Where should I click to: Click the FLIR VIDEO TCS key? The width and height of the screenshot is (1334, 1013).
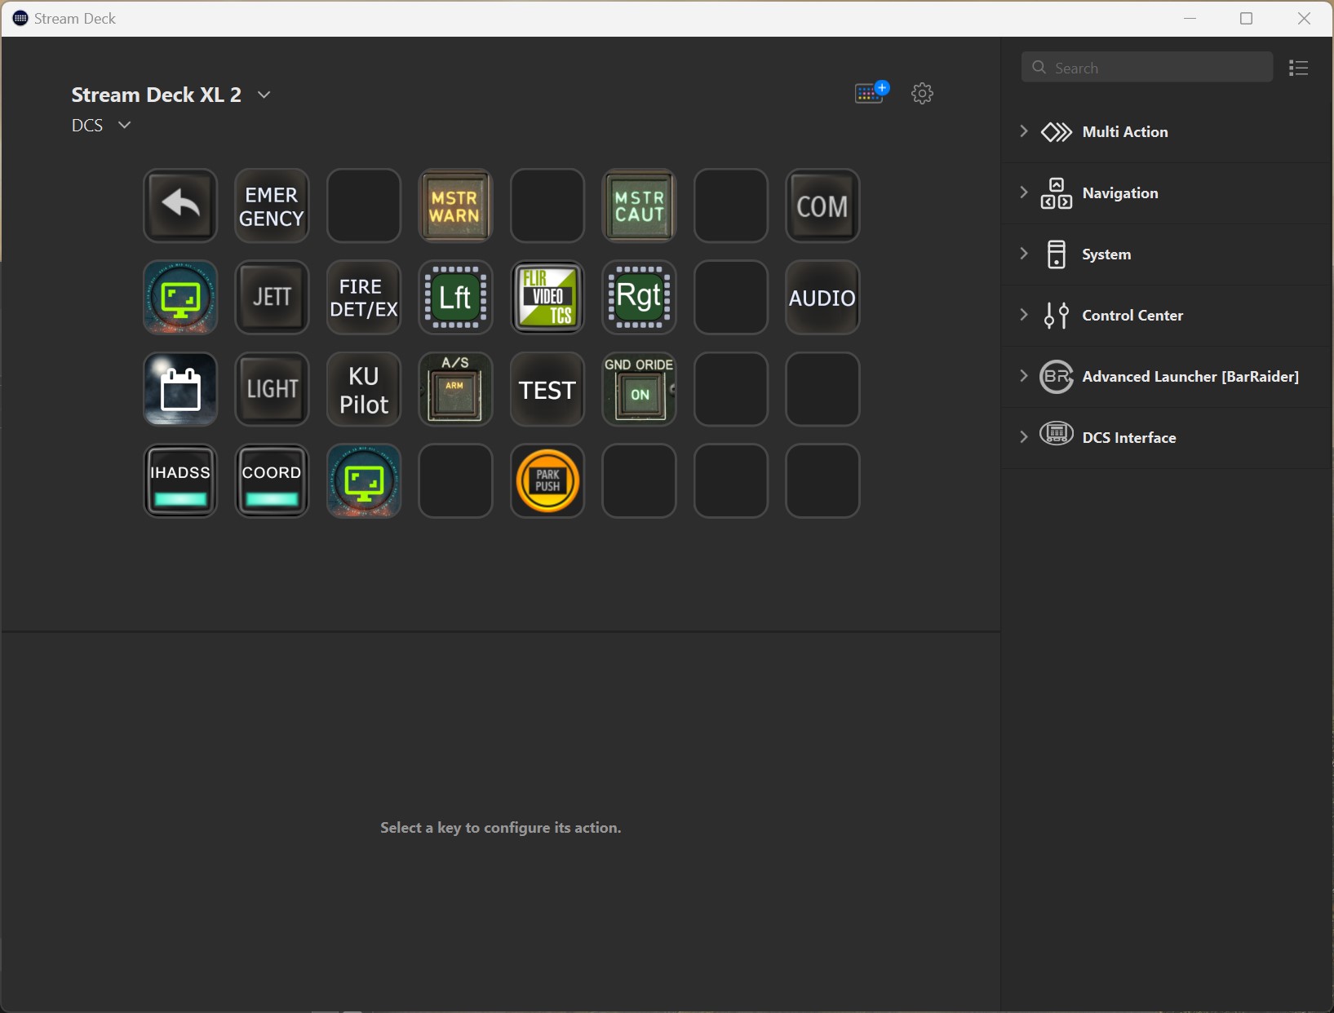pyautogui.click(x=547, y=298)
